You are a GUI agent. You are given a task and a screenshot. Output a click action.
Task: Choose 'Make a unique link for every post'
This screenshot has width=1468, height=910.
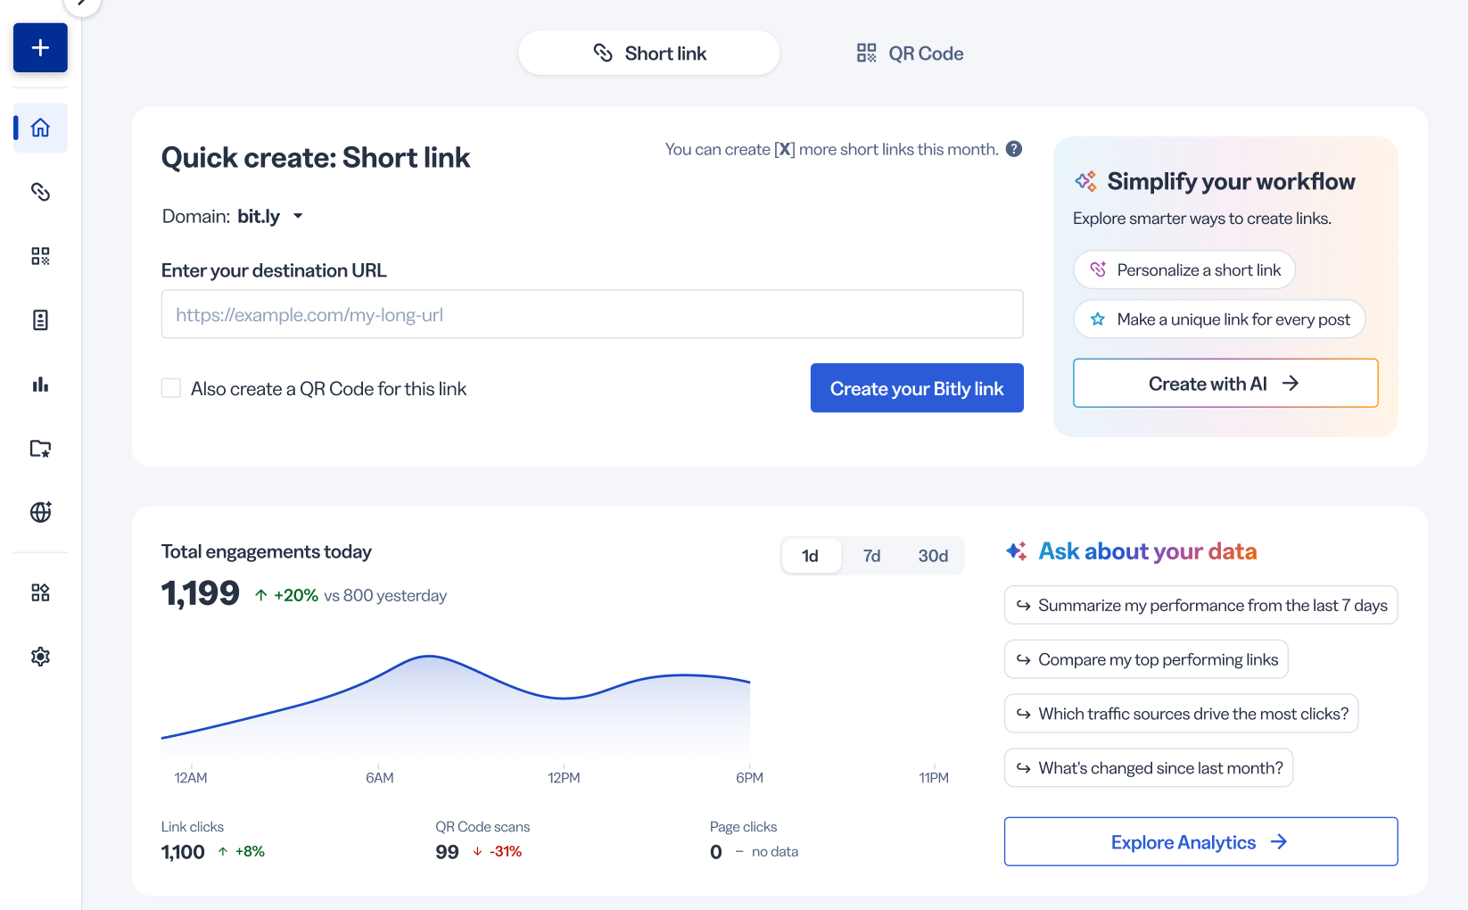pyautogui.click(x=1219, y=319)
